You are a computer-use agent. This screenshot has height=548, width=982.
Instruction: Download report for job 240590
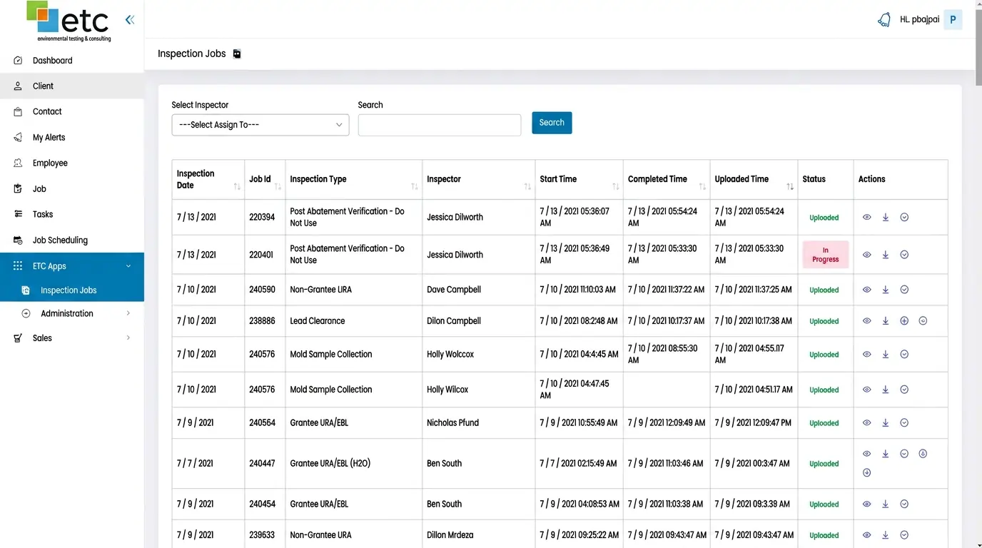(886, 290)
